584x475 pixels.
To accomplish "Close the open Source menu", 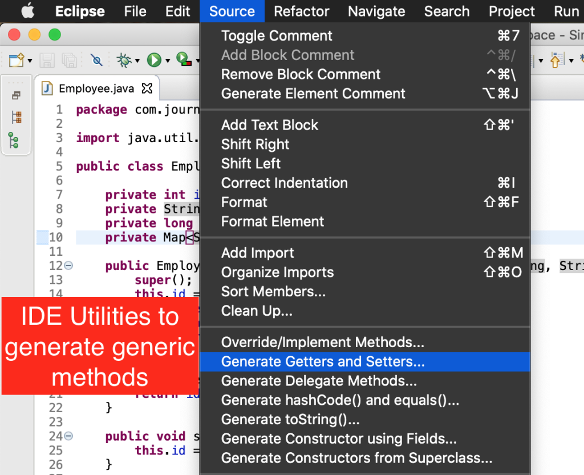I will 232,11.
